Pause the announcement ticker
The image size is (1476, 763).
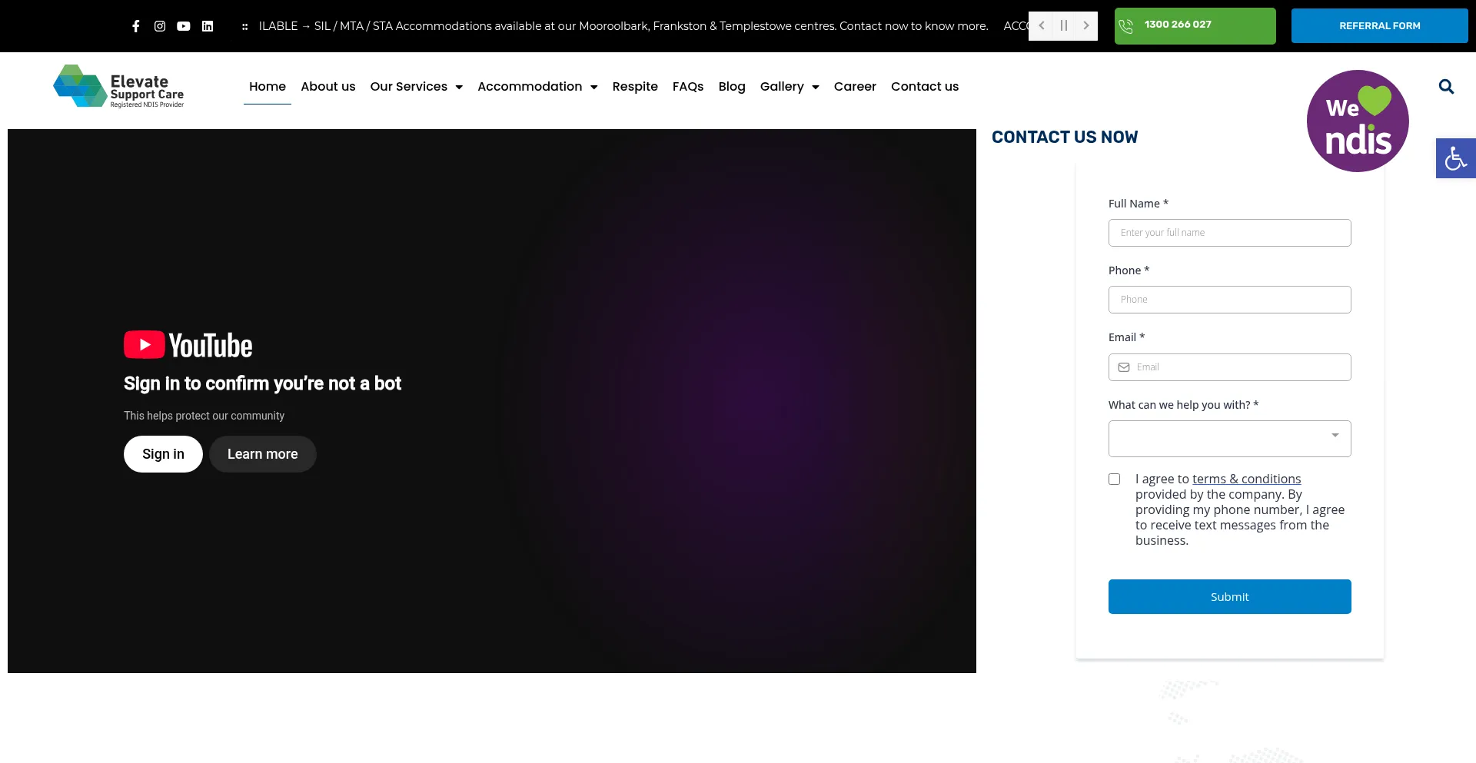pyautogui.click(x=1064, y=26)
